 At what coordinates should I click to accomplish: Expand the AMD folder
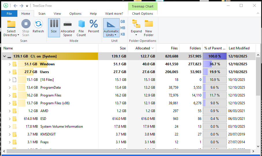click(x=10, y=111)
